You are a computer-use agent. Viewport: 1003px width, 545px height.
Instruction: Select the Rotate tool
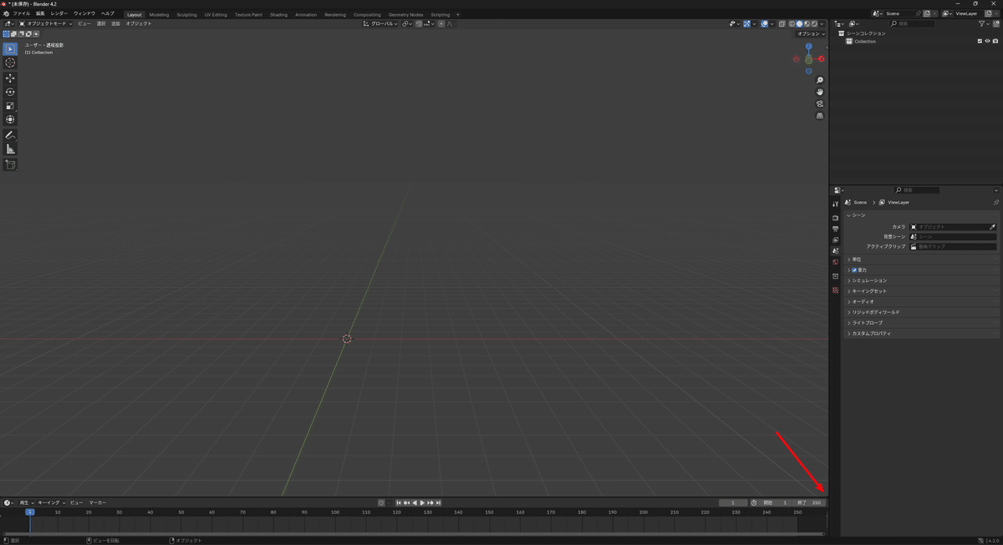click(10, 92)
